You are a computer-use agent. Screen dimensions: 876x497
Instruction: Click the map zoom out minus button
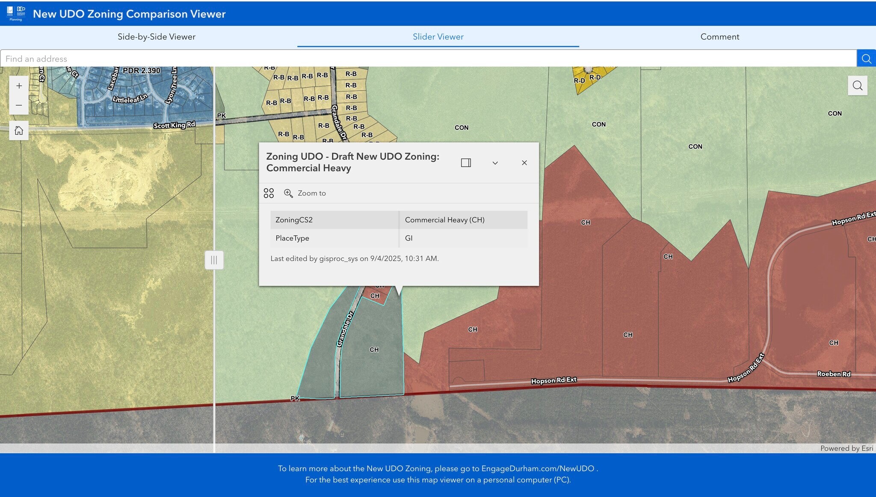19,105
